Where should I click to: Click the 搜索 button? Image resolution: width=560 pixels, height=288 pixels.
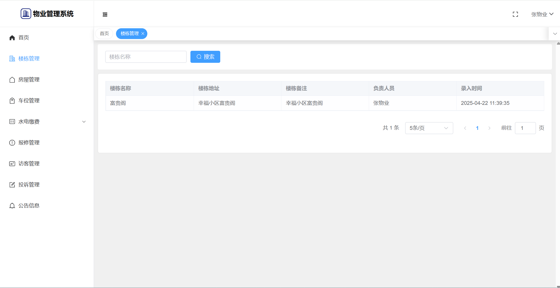[x=205, y=57]
